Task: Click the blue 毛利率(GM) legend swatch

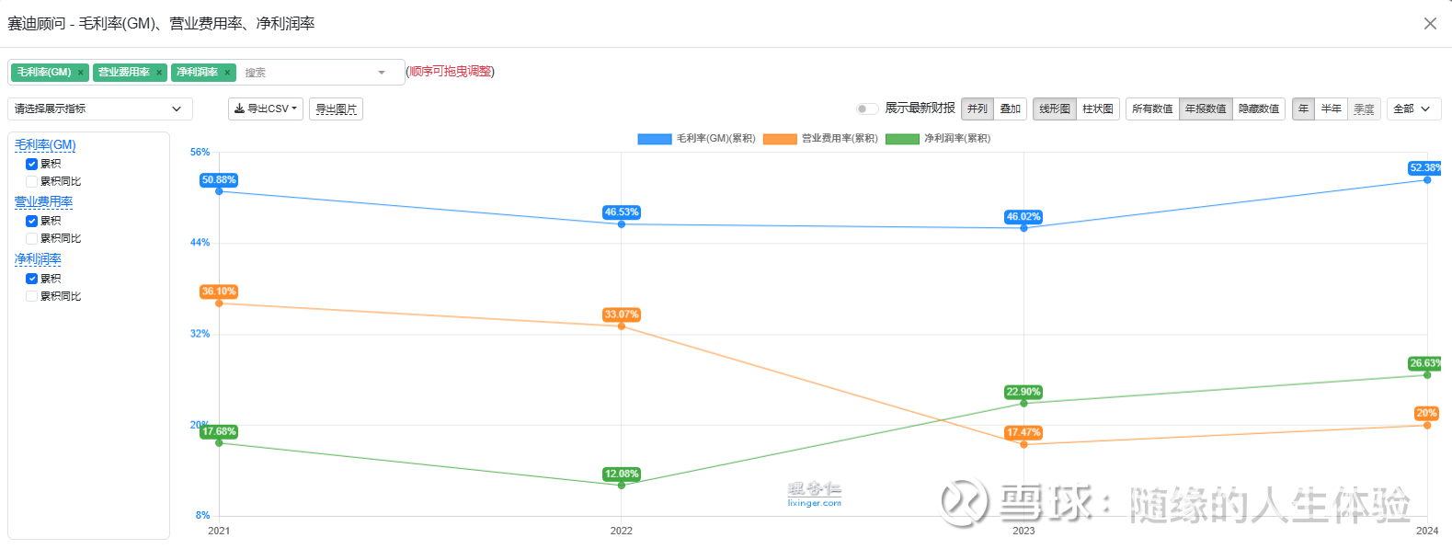Action: (655, 139)
